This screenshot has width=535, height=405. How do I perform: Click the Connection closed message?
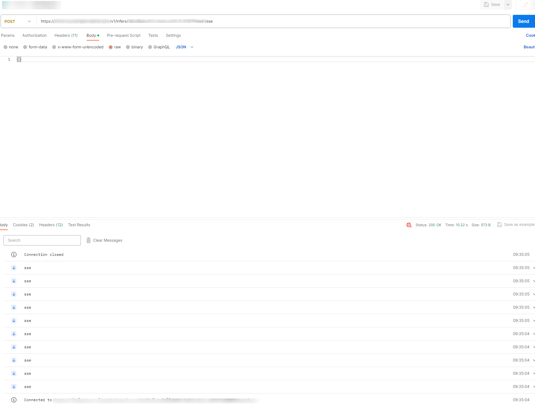44,255
